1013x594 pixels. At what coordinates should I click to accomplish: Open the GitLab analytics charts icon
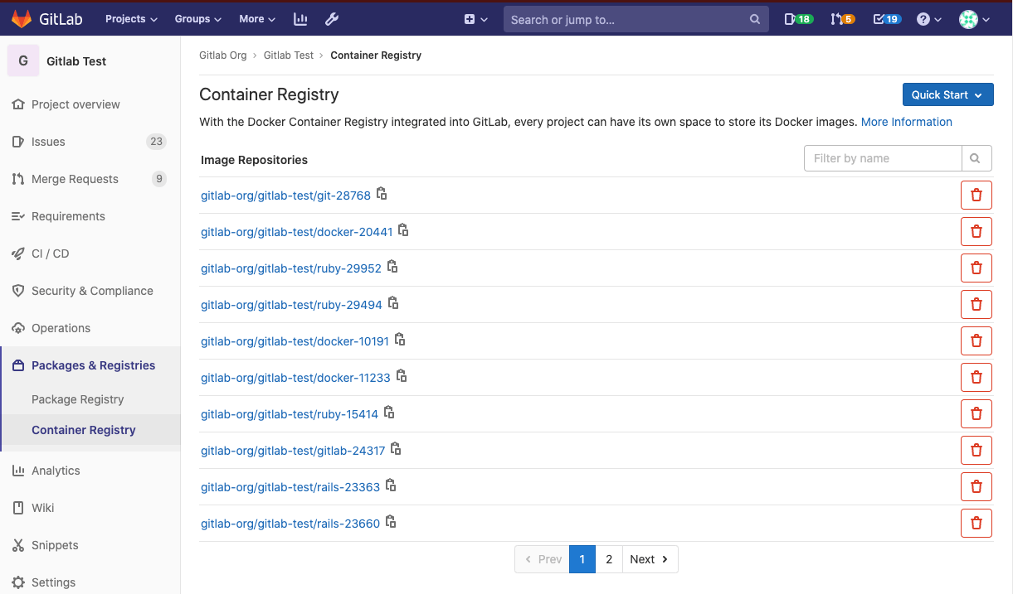(300, 18)
